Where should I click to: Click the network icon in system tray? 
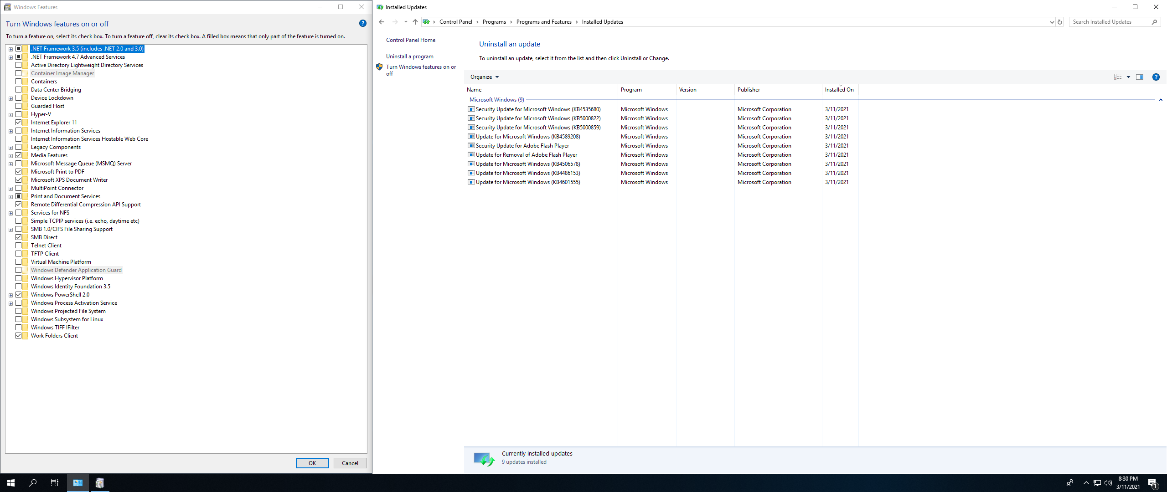(x=1097, y=483)
